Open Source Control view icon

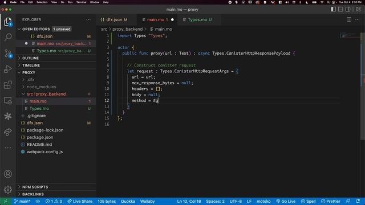8,54
